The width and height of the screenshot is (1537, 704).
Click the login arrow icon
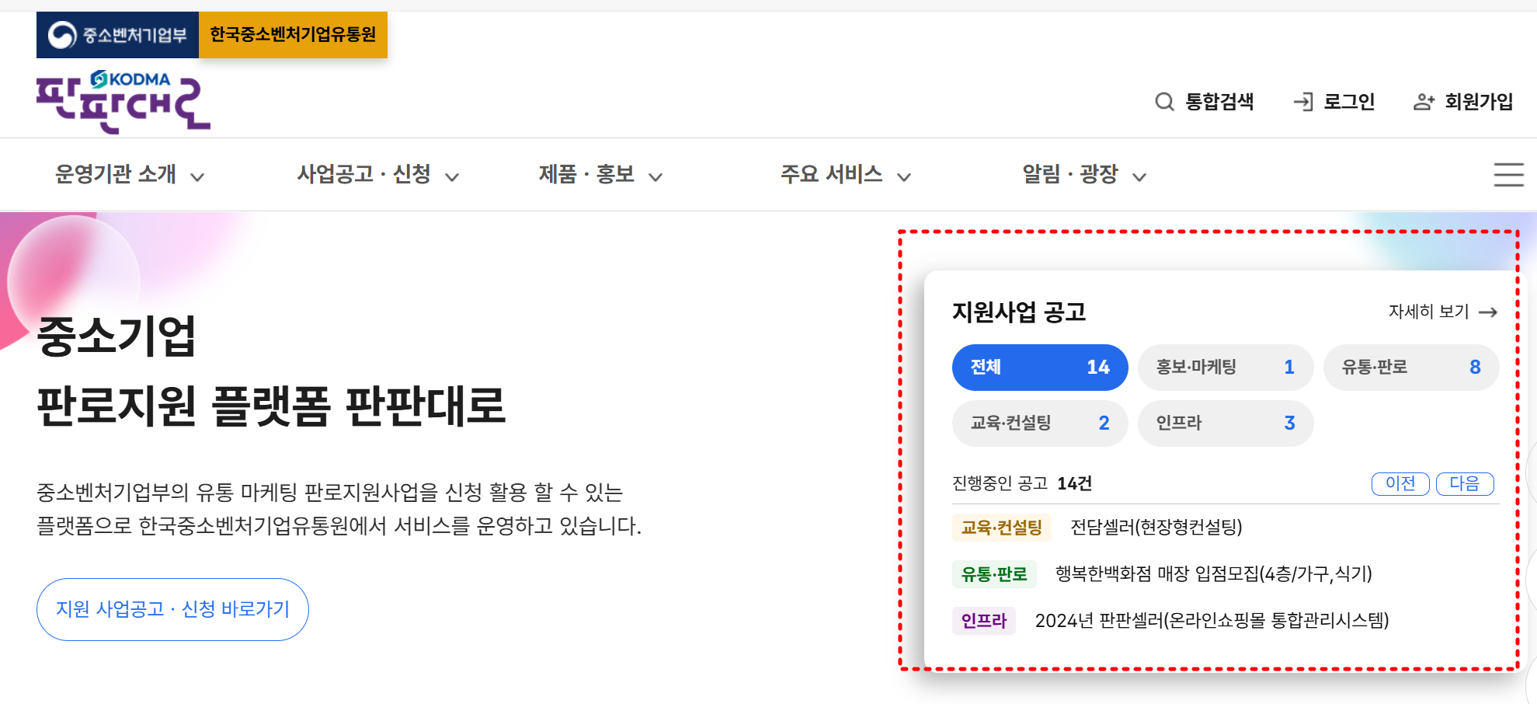tap(1303, 102)
